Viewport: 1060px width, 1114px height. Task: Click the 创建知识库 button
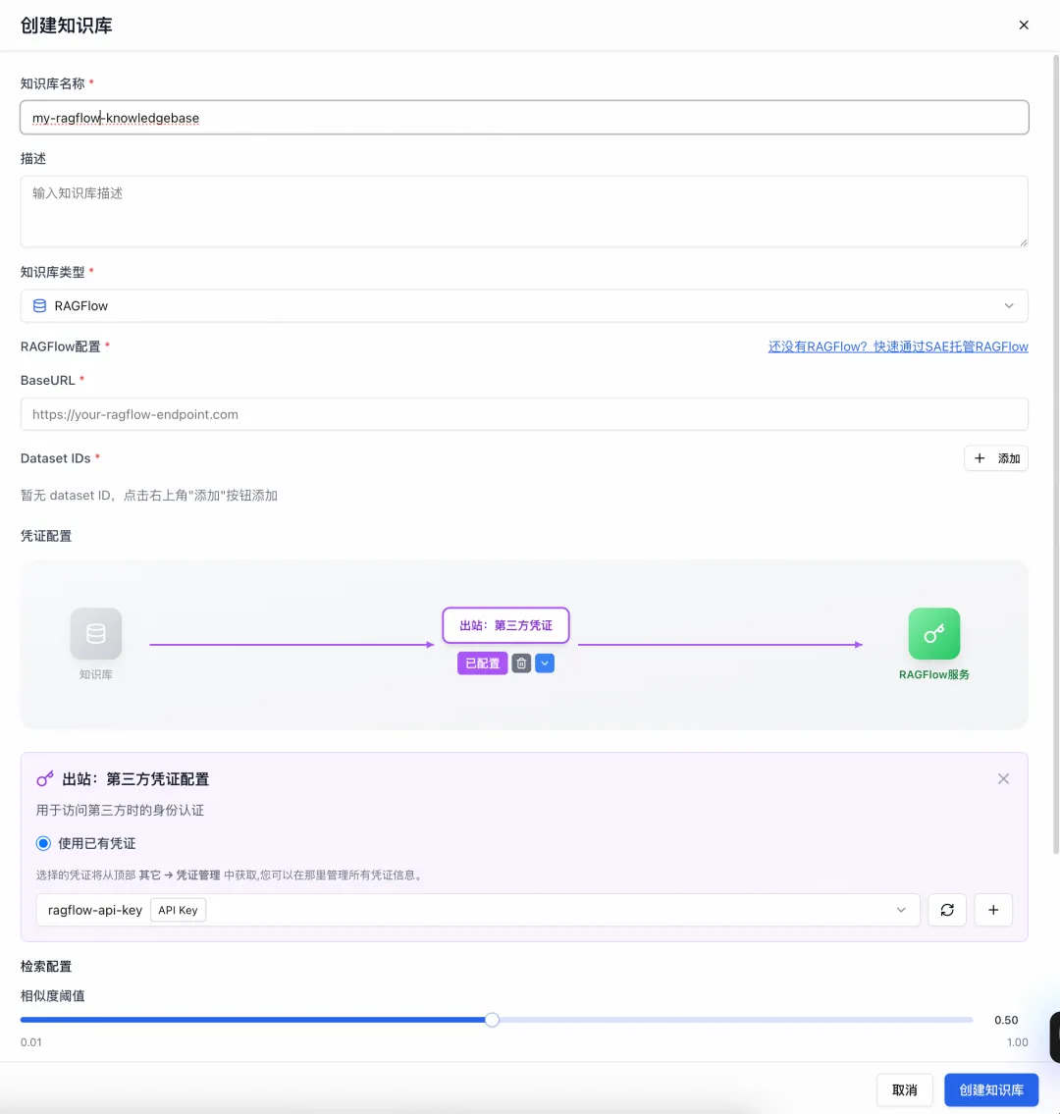(x=991, y=1089)
